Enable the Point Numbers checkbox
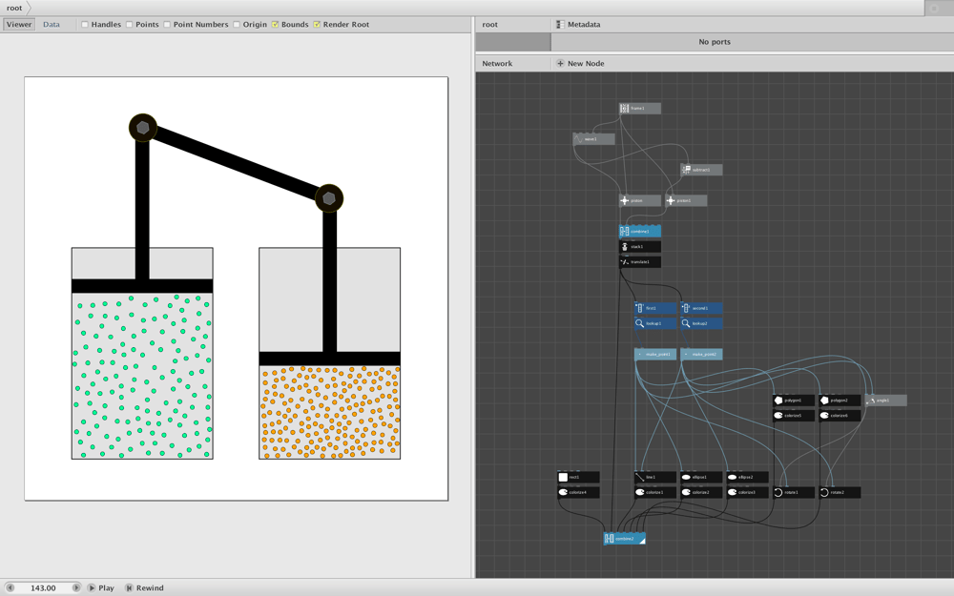 click(x=167, y=25)
